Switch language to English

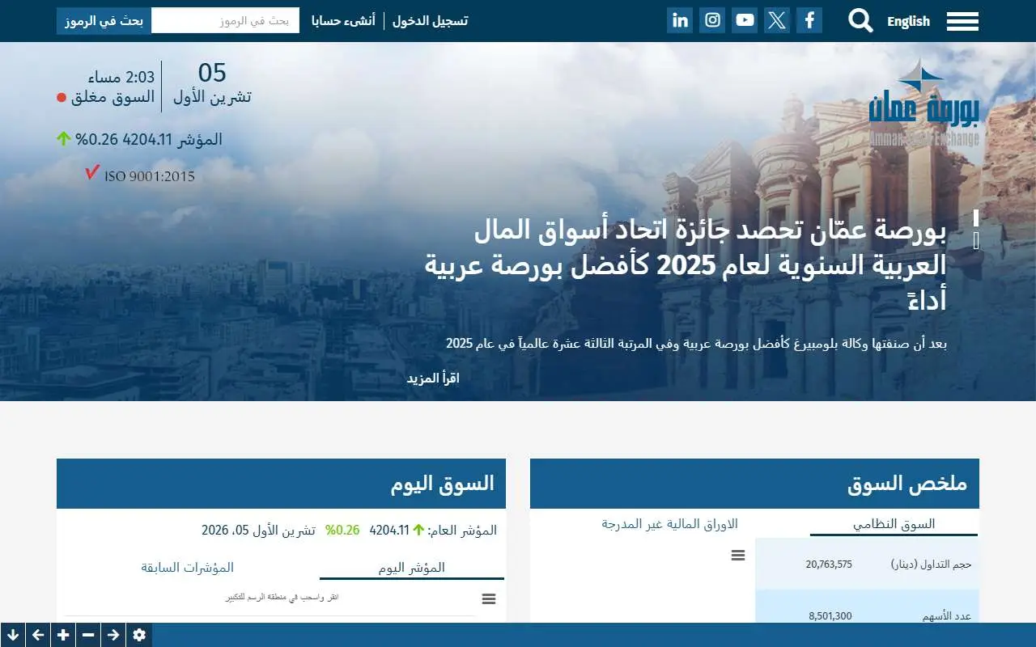click(x=908, y=21)
